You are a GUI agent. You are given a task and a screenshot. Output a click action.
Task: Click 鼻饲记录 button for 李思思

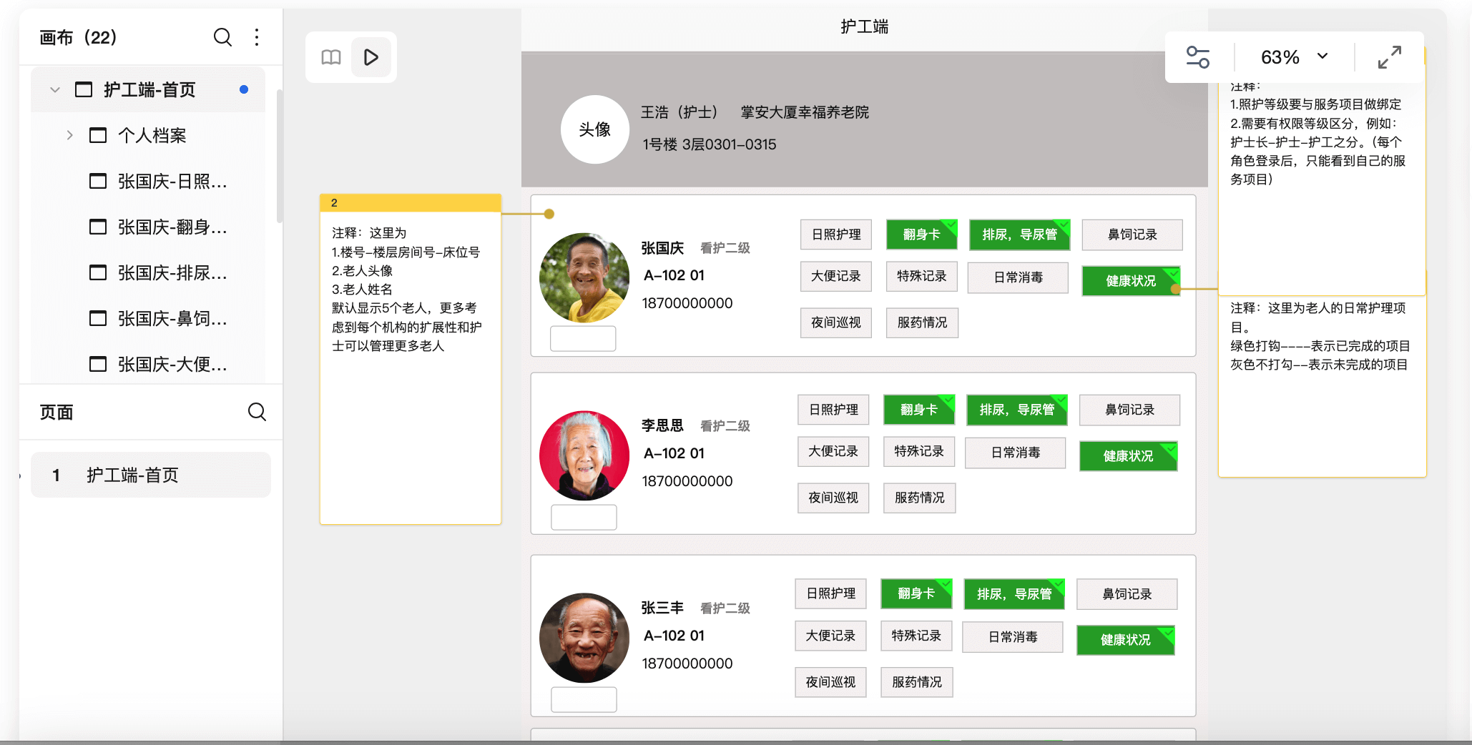tap(1129, 410)
